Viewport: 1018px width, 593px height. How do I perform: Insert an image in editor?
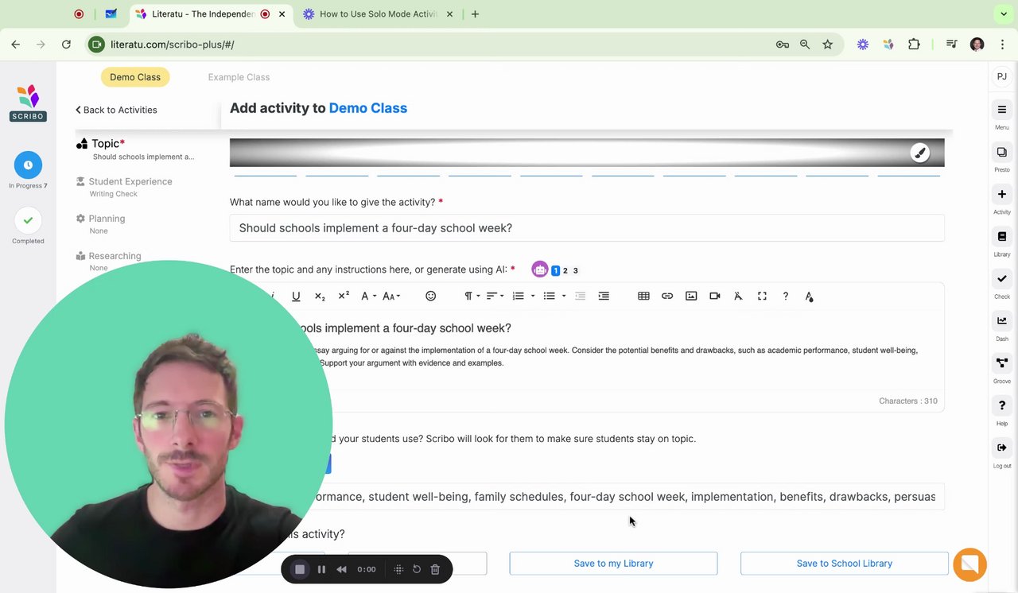(691, 296)
